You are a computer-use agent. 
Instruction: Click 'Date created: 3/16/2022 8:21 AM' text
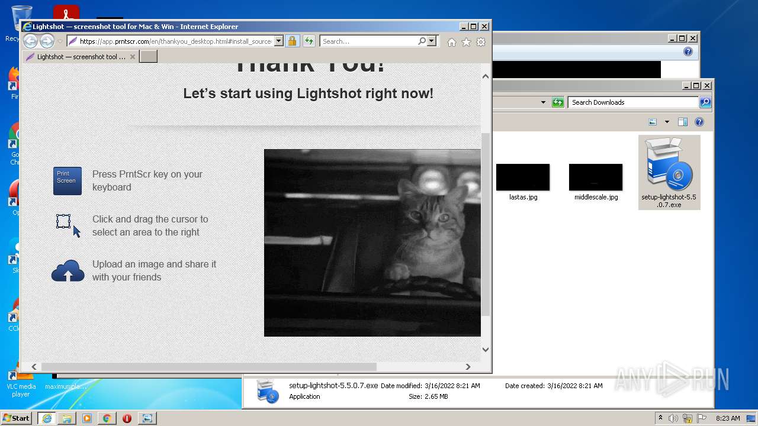point(554,386)
